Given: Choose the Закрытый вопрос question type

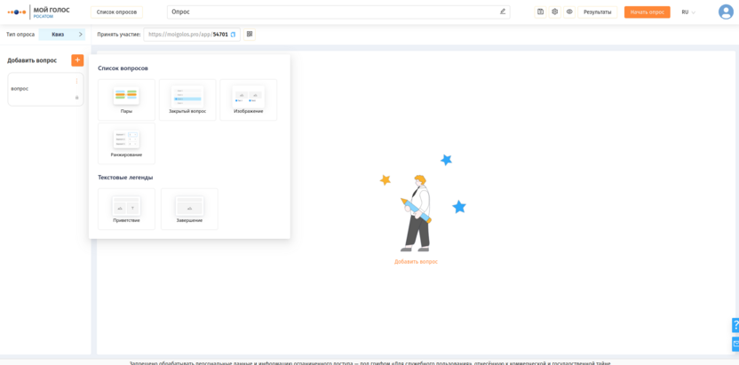Looking at the screenshot, I should 187,99.
